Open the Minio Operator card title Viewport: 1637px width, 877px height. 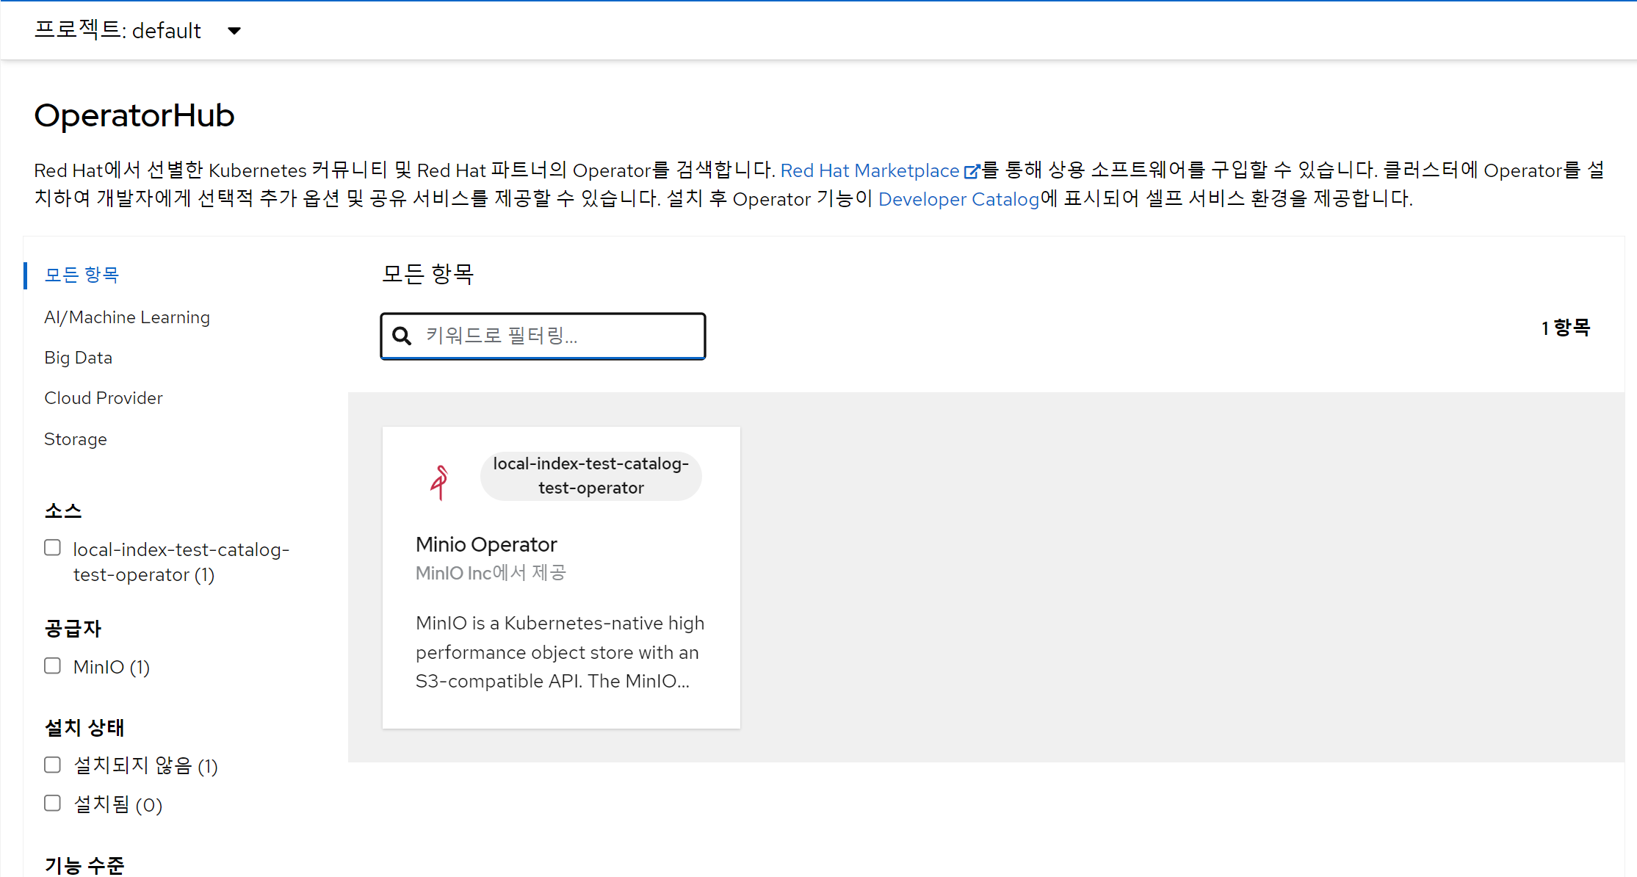click(486, 544)
